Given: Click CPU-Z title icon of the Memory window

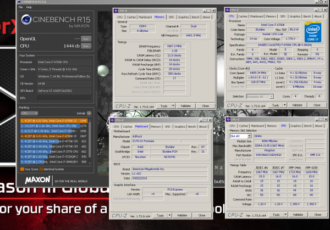Looking at the screenshot, I should pyautogui.click(x=114, y=9).
